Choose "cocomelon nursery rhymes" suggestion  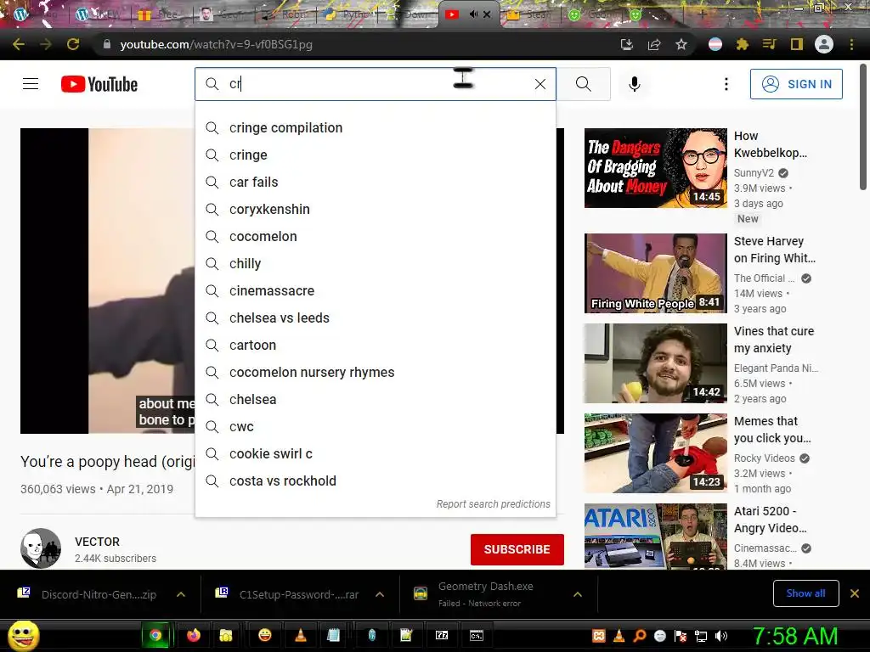click(x=375, y=373)
